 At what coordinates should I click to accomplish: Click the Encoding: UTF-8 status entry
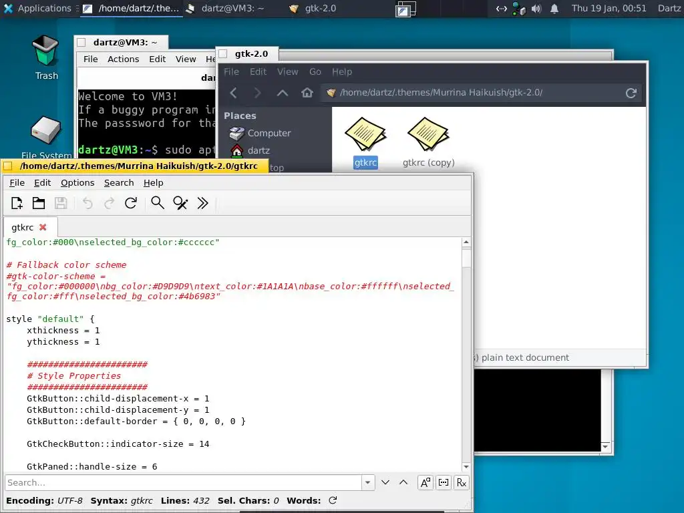tap(44, 500)
